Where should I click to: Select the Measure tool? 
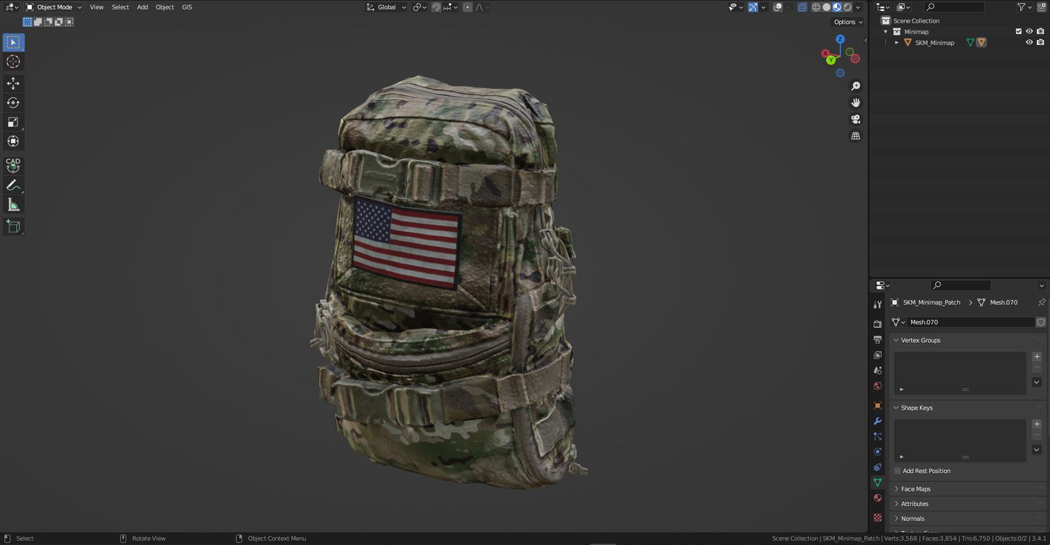pos(13,205)
